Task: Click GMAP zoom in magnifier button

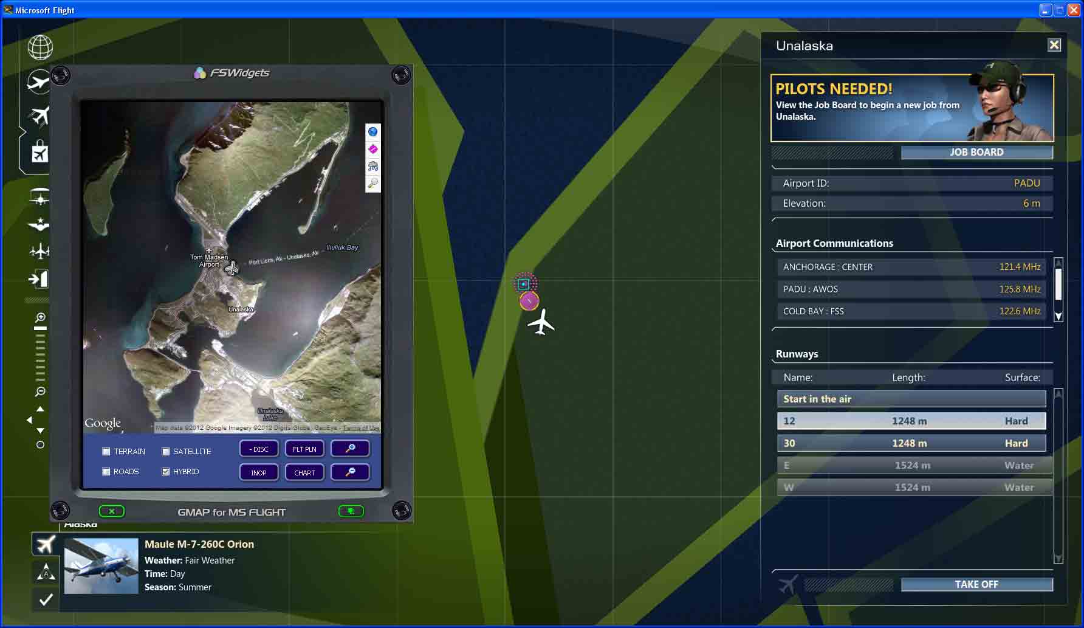Action: tap(350, 449)
